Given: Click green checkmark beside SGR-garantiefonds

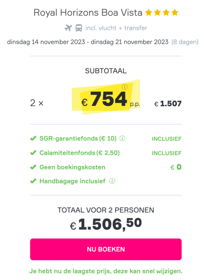Looking at the screenshot, I should (x=33, y=138).
